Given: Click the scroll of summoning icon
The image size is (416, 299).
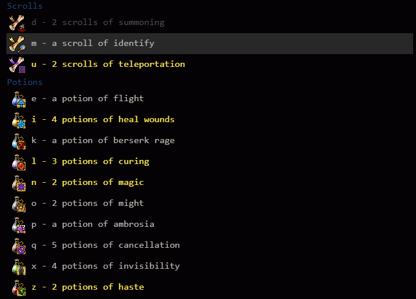Looking at the screenshot, I should tap(17, 23).
